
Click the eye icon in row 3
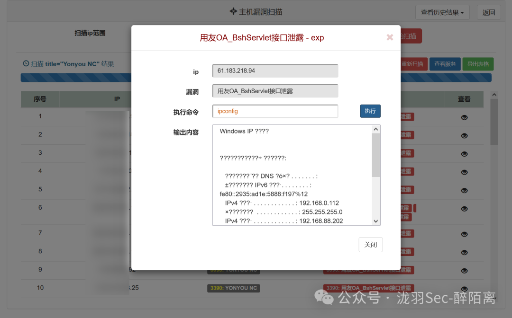pyautogui.click(x=464, y=154)
